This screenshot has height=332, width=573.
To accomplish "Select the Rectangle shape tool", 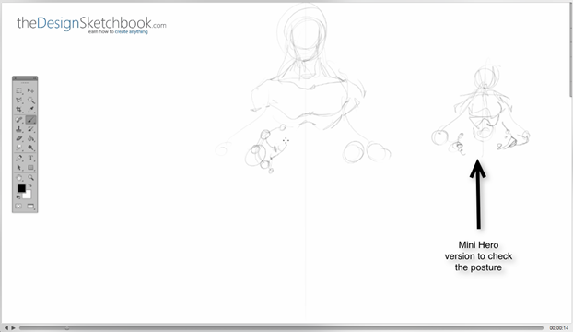I will [31, 168].
